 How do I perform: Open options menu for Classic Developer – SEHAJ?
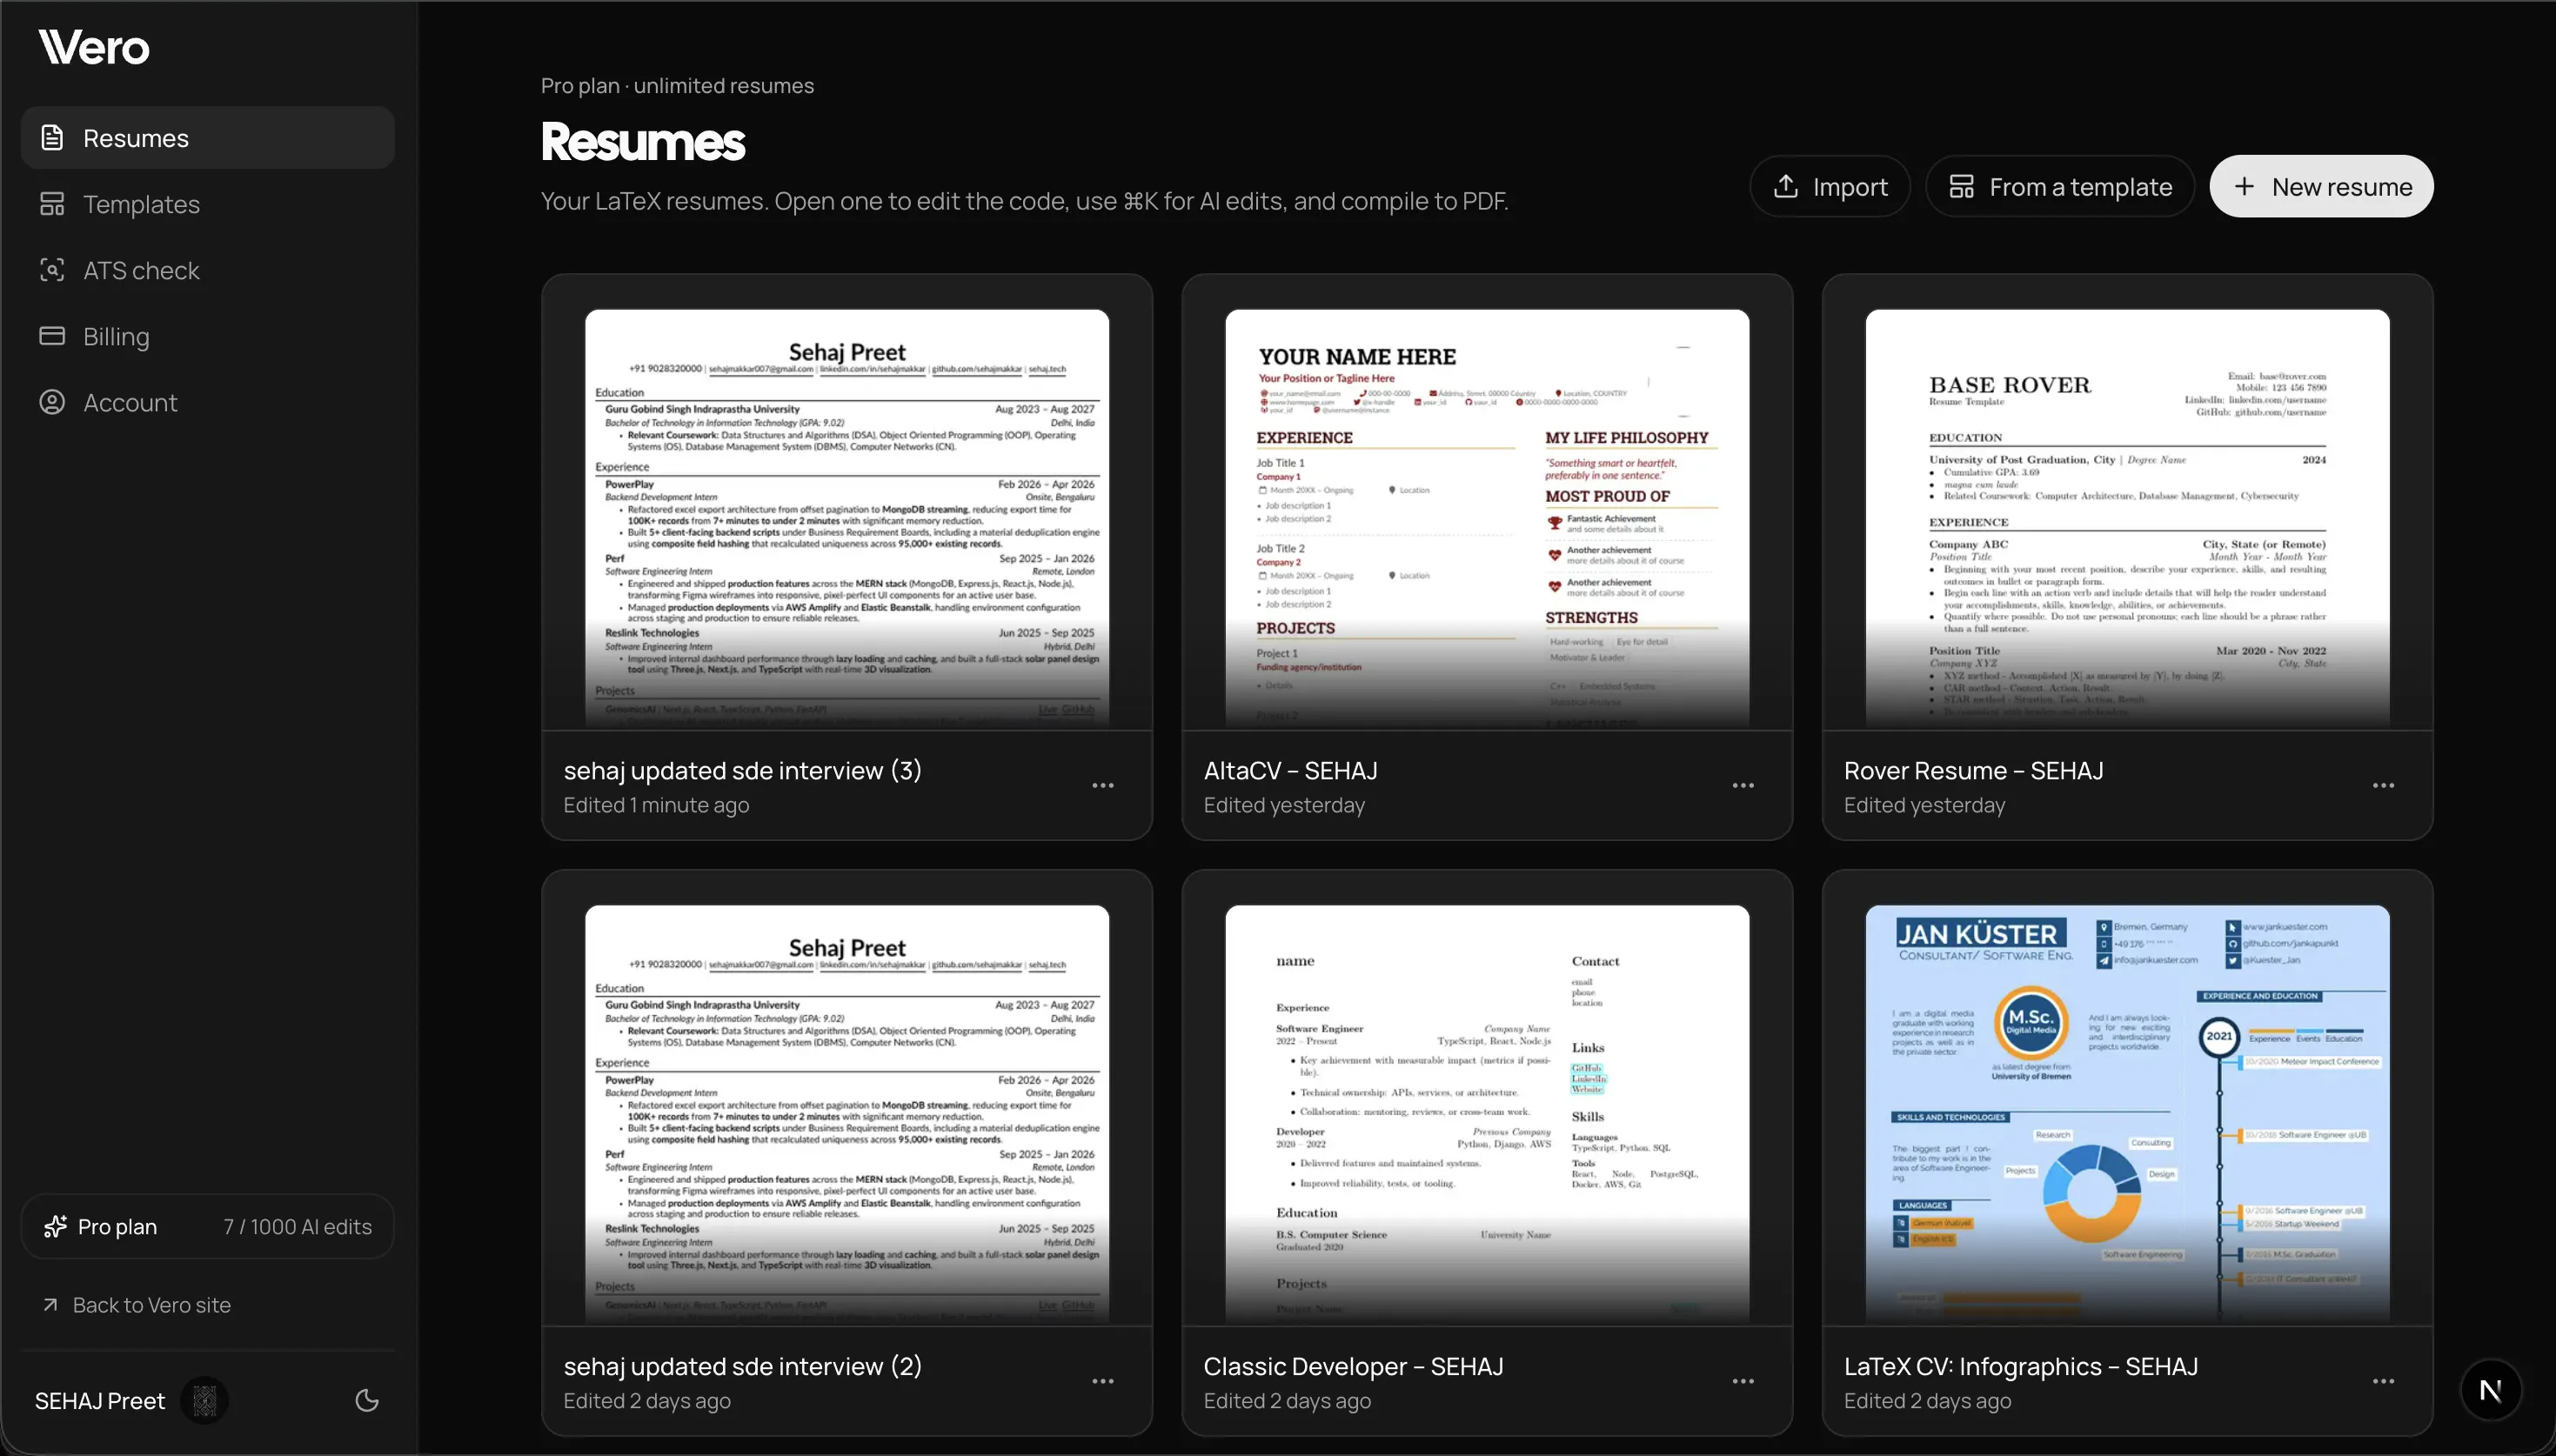pyautogui.click(x=1743, y=1382)
